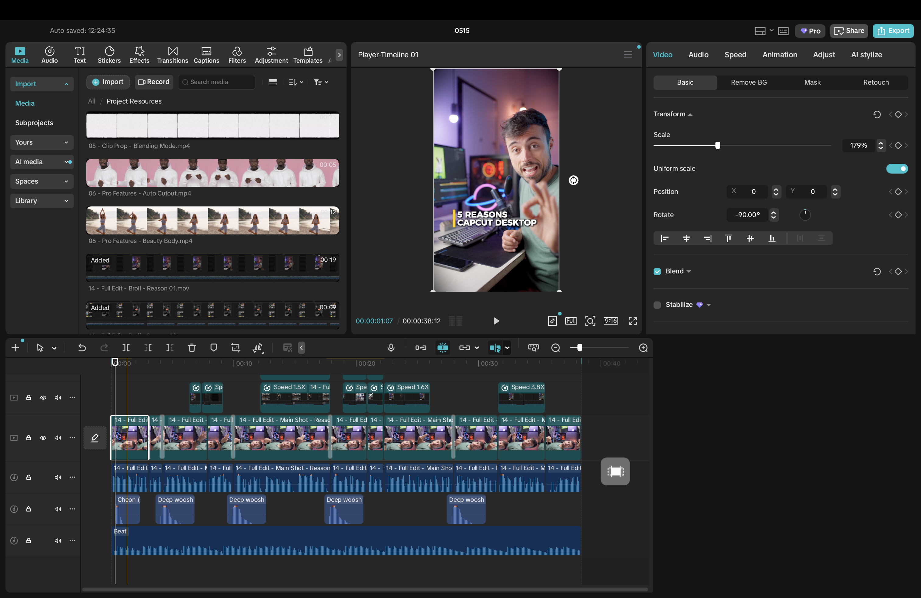Click the Pro upgrade button
This screenshot has width=921, height=598.
pos(810,30)
